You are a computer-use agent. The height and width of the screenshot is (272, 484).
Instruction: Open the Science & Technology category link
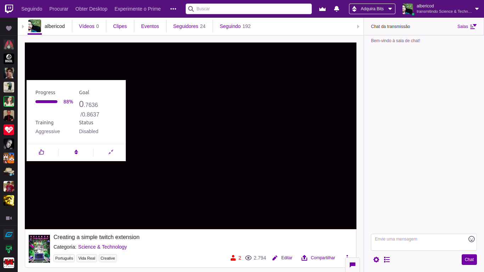tap(102, 247)
